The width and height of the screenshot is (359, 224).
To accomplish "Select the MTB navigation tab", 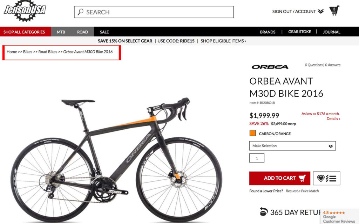I will (x=61, y=32).
